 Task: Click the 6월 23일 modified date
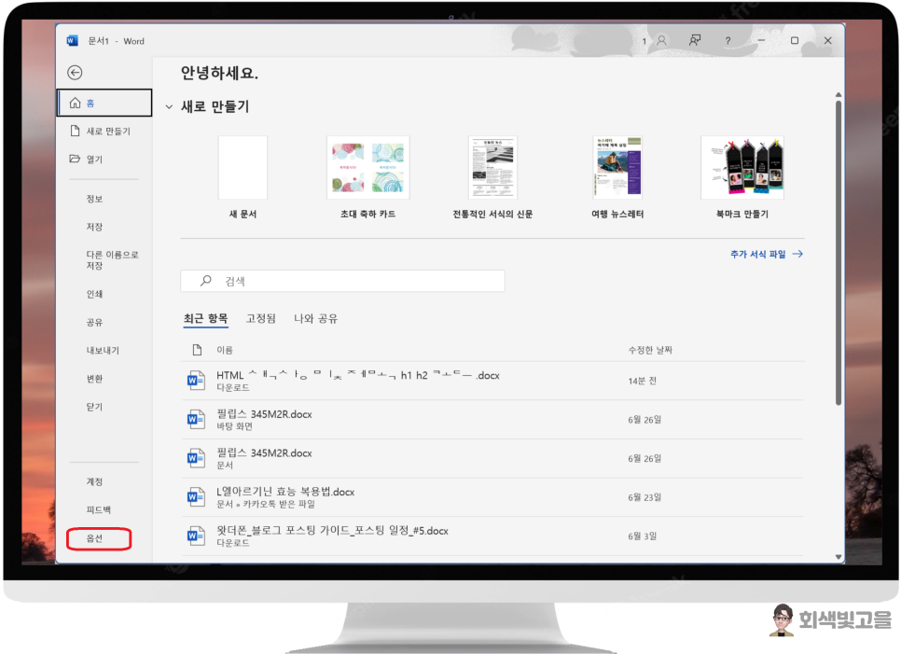(x=645, y=497)
